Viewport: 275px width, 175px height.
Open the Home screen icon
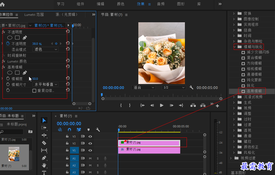2,4
